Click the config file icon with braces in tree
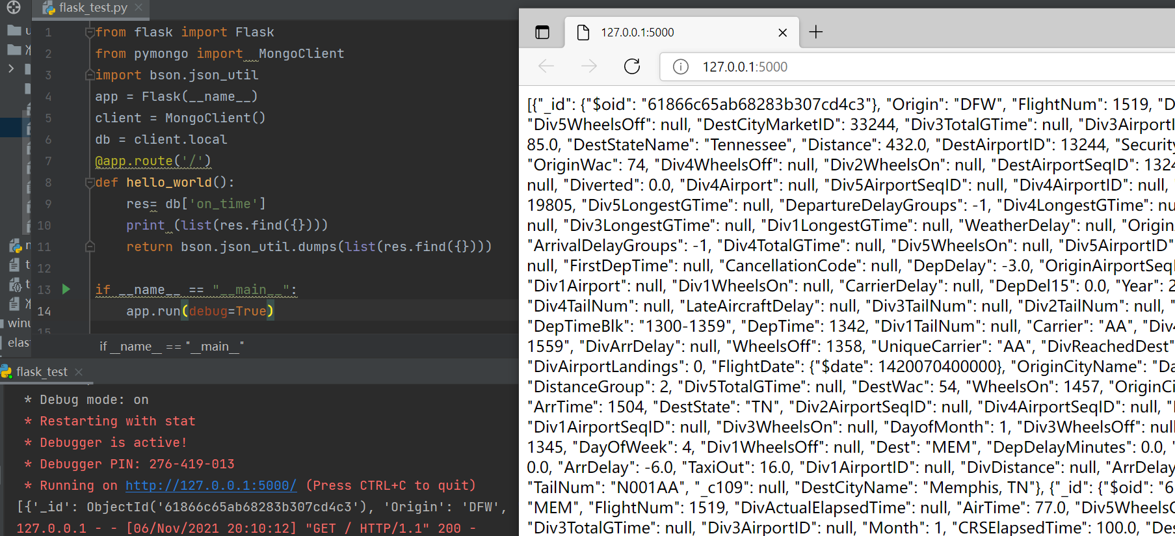This screenshot has height=536, width=1175. click(16, 284)
